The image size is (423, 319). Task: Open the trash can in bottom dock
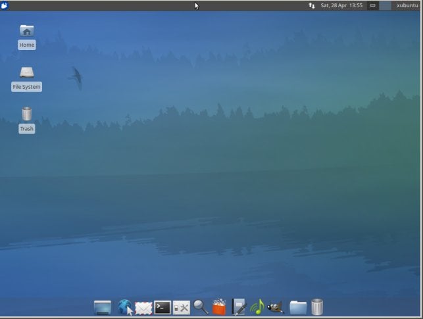pos(317,307)
